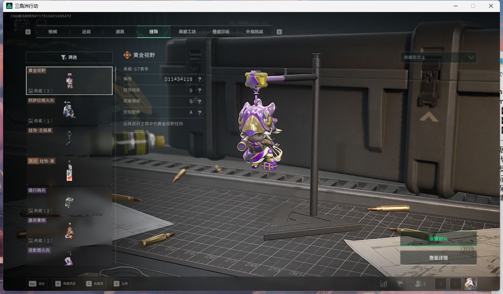Viewport: 503px width, 294px height.
Task: Click the charm list scrollbar
Action: click(115, 74)
